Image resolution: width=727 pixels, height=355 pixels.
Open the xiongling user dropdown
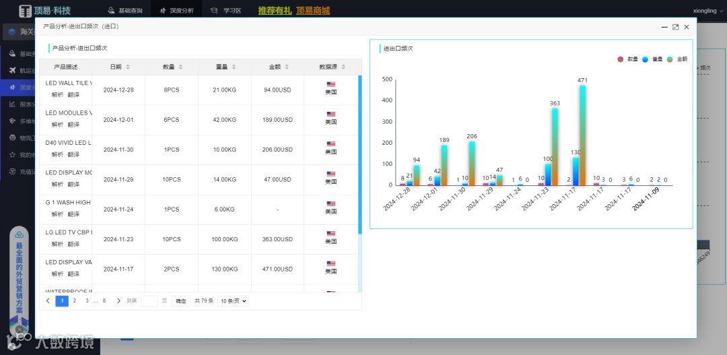click(707, 11)
